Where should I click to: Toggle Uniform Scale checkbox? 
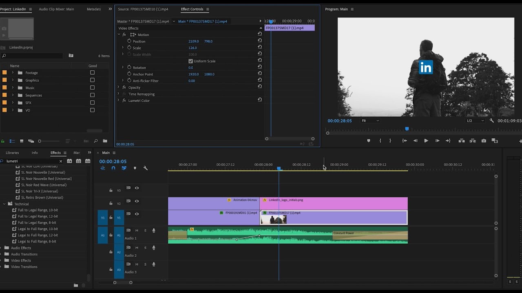[x=190, y=61]
